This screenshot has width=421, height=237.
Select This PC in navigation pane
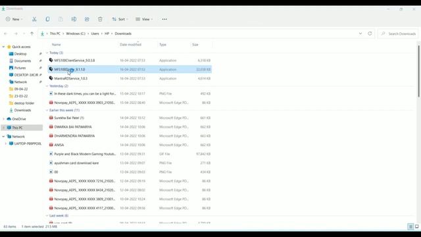coord(17,128)
